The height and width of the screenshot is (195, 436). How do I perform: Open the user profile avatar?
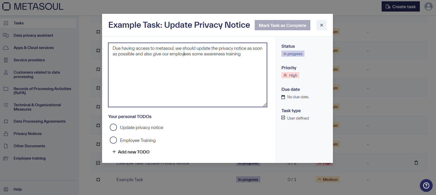click(x=428, y=6)
